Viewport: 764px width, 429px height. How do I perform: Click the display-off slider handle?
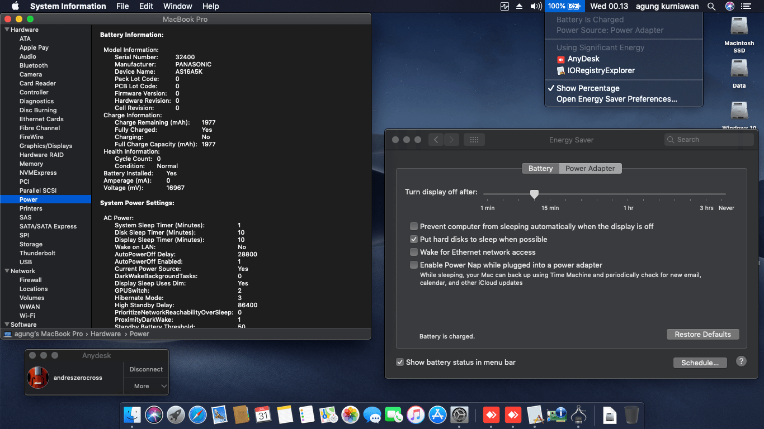click(x=534, y=194)
